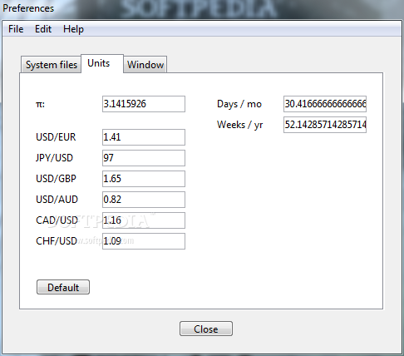Edit the JPY/USD rate field
404x356 pixels.
coord(144,158)
